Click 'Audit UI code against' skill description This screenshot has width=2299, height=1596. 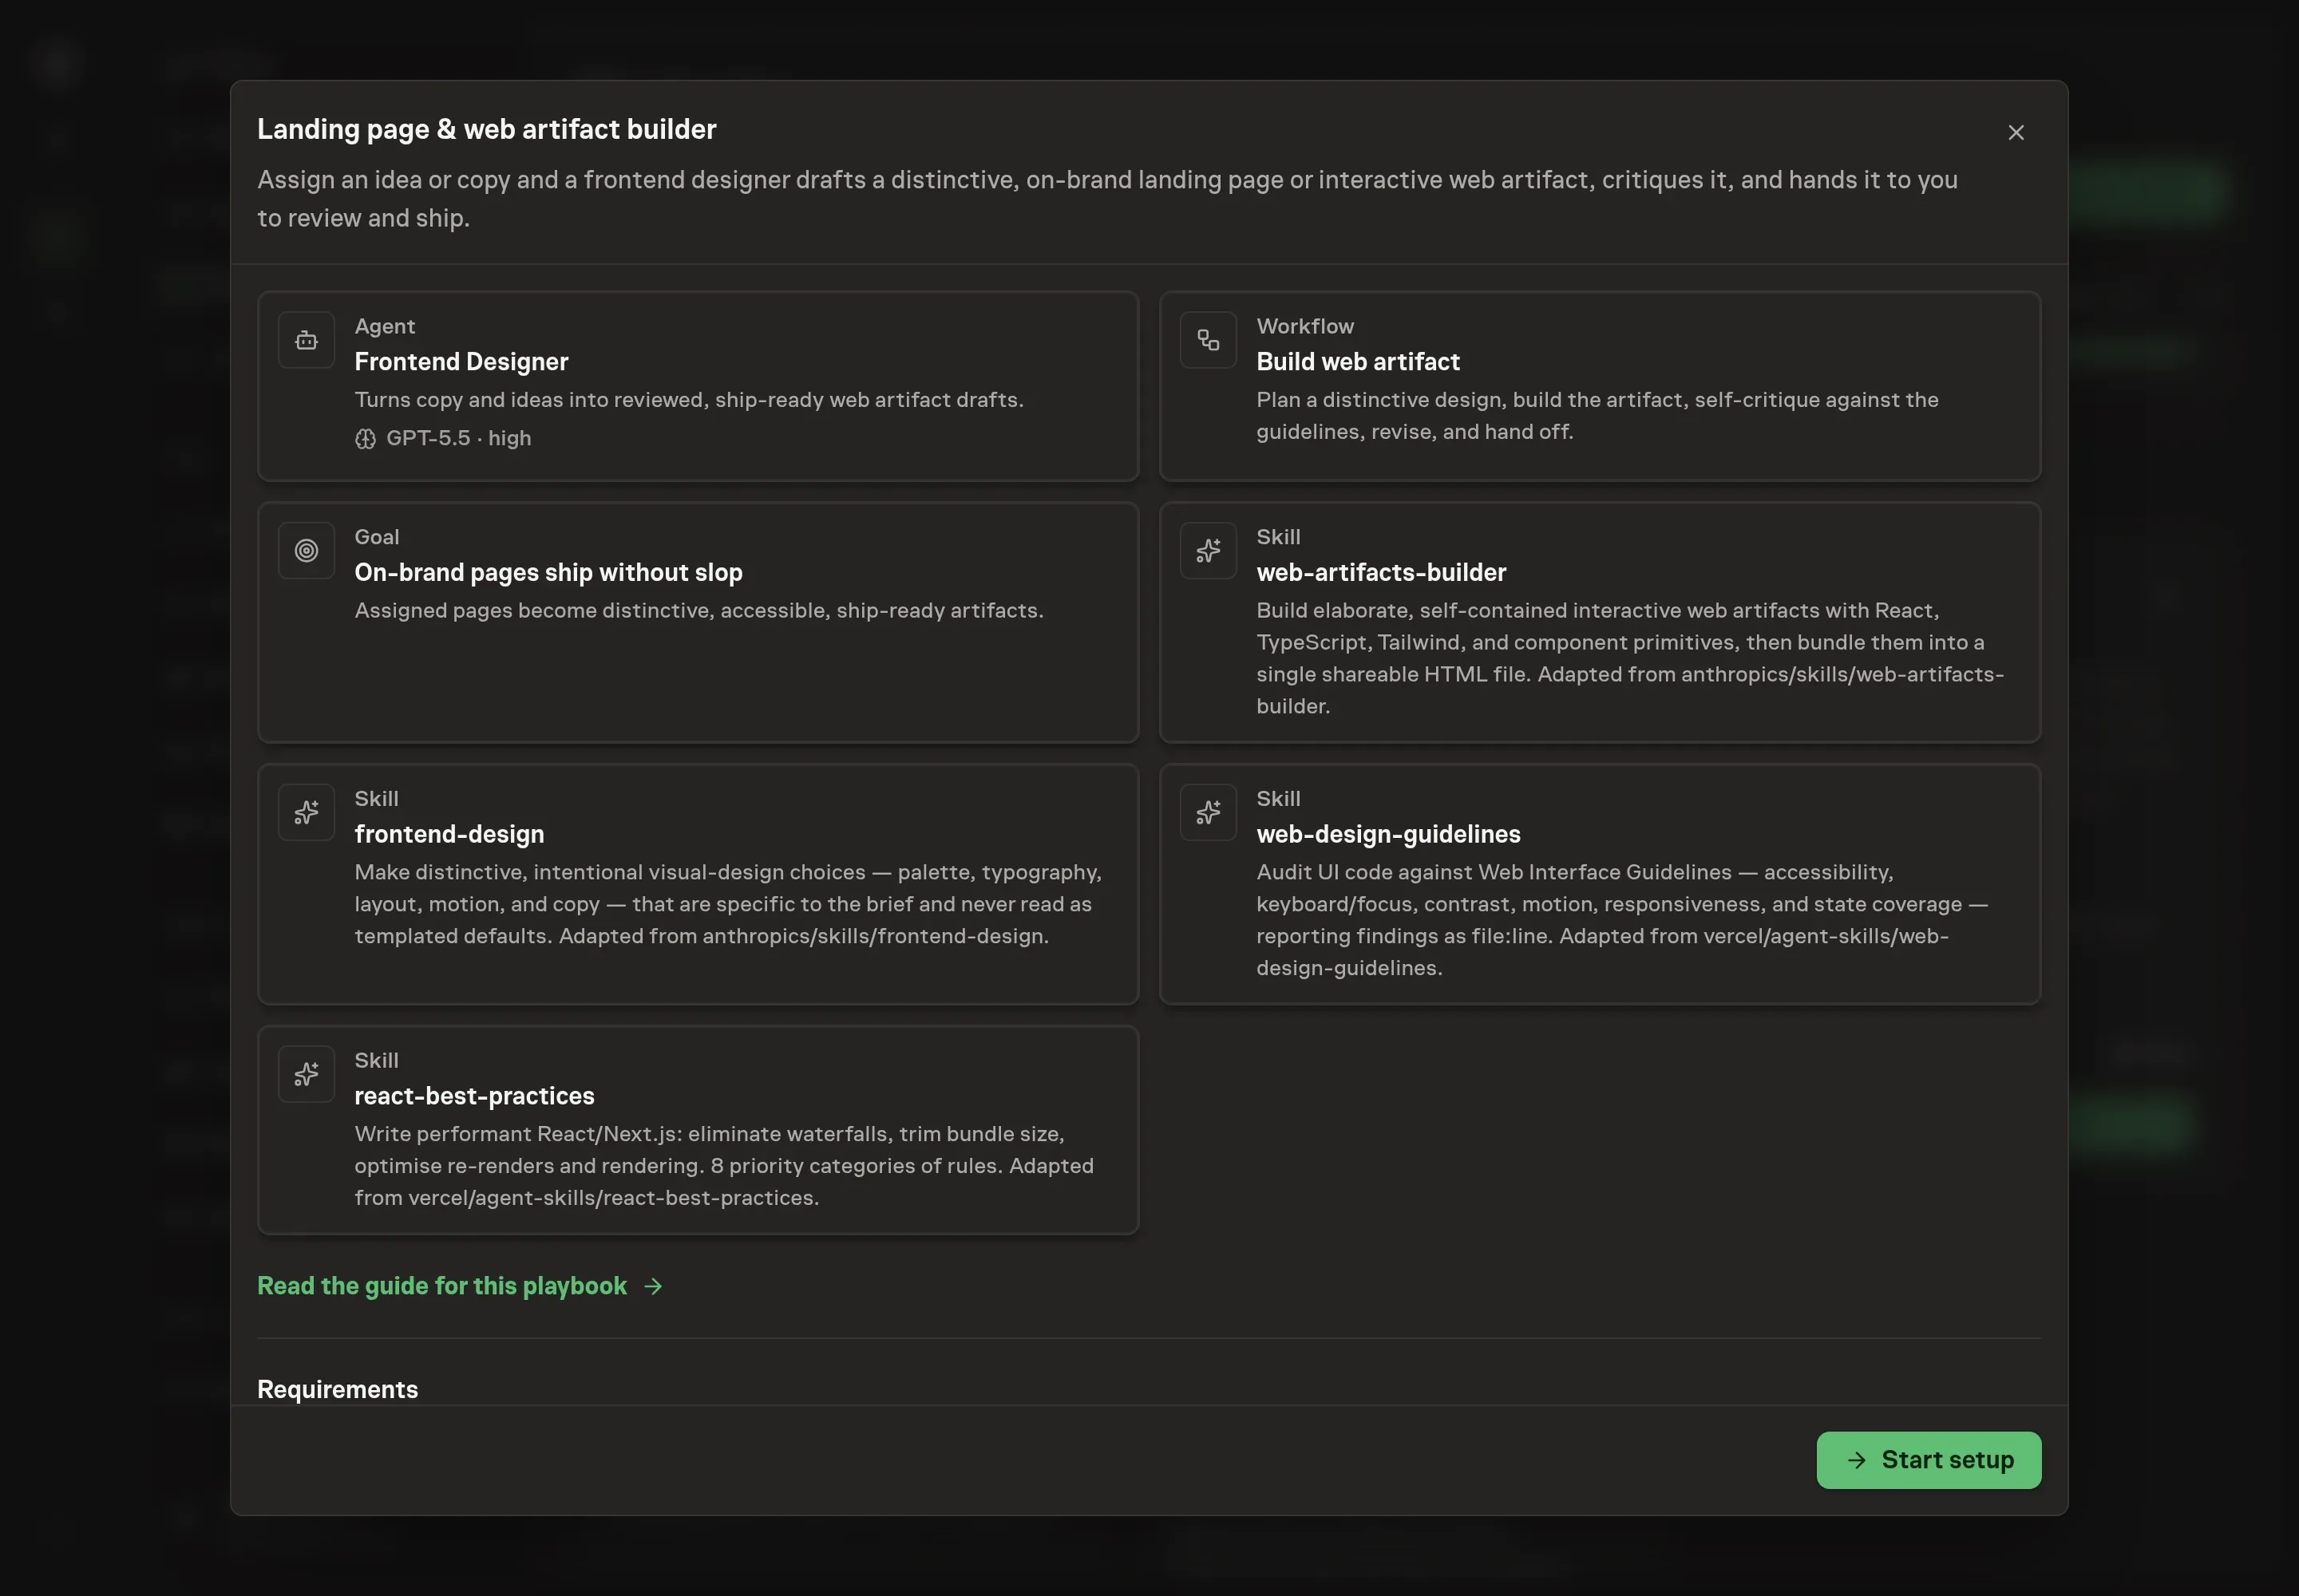pyautogui.click(x=1622, y=920)
